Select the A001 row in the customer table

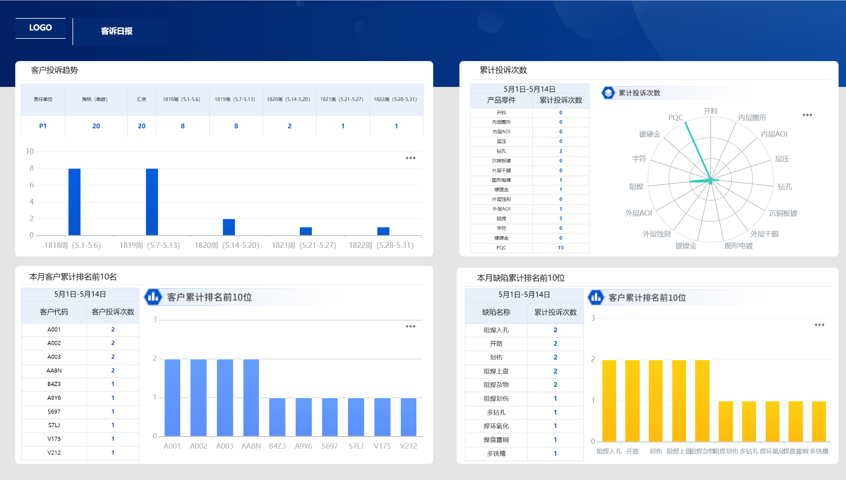click(x=54, y=329)
